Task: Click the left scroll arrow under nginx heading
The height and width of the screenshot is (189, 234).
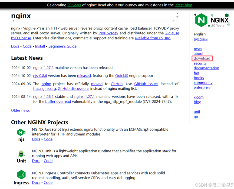Action: (x=14, y=21)
